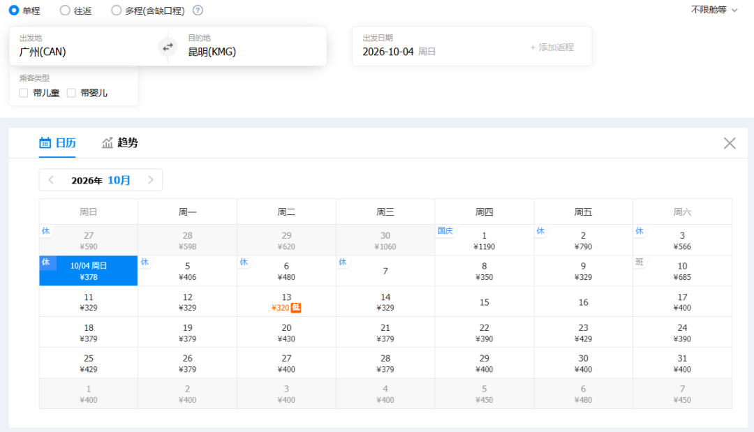Select November 1 priced ¥400
The image size is (754, 432).
(x=89, y=394)
